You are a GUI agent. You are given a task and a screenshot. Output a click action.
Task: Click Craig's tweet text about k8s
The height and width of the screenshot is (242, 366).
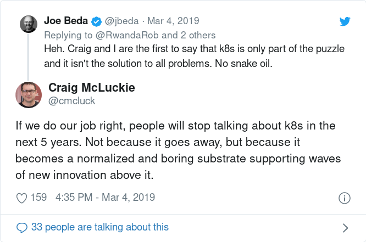coord(178,150)
